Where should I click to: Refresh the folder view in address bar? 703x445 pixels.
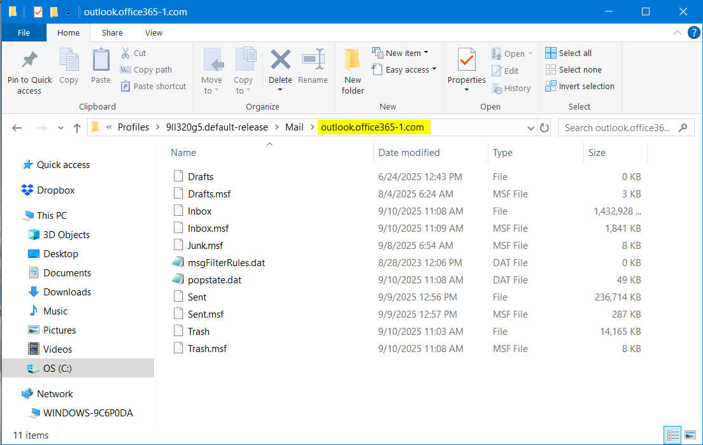point(544,128)
